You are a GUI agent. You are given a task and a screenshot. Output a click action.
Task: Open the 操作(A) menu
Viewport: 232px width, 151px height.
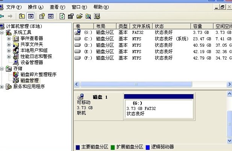click(36, 7)
